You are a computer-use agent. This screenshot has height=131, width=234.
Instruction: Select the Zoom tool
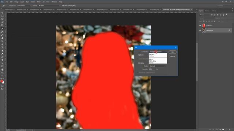coord(2,73)
